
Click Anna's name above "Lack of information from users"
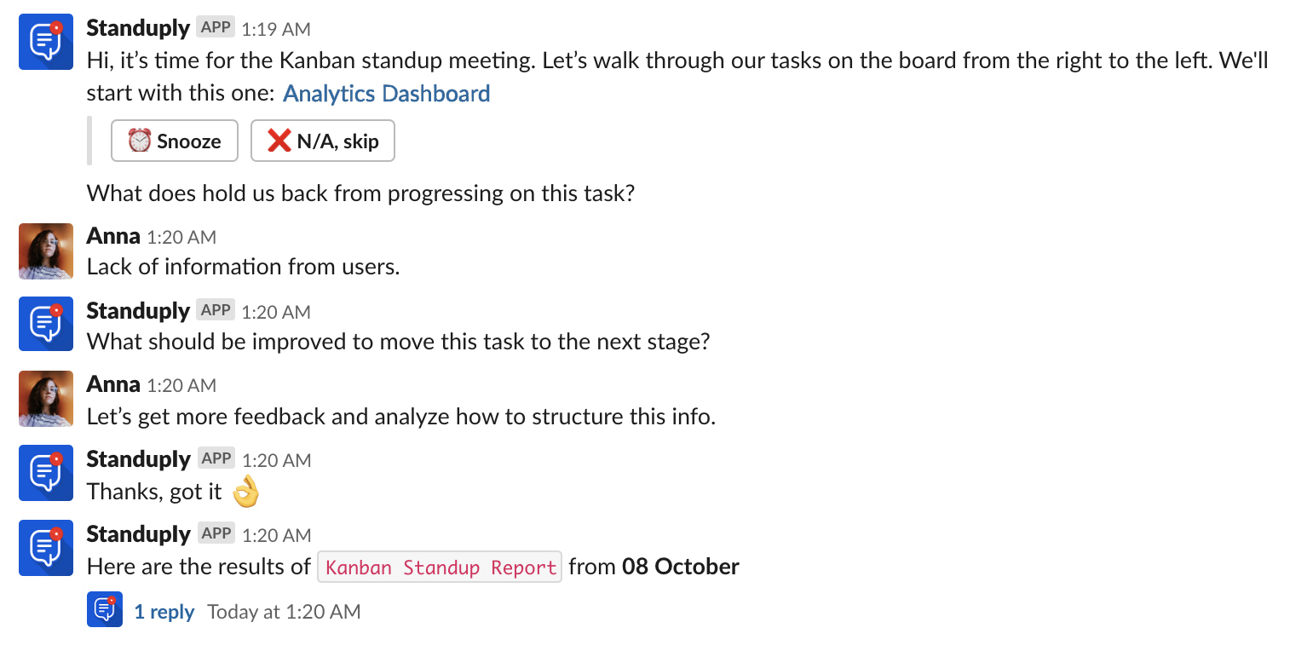113,236
